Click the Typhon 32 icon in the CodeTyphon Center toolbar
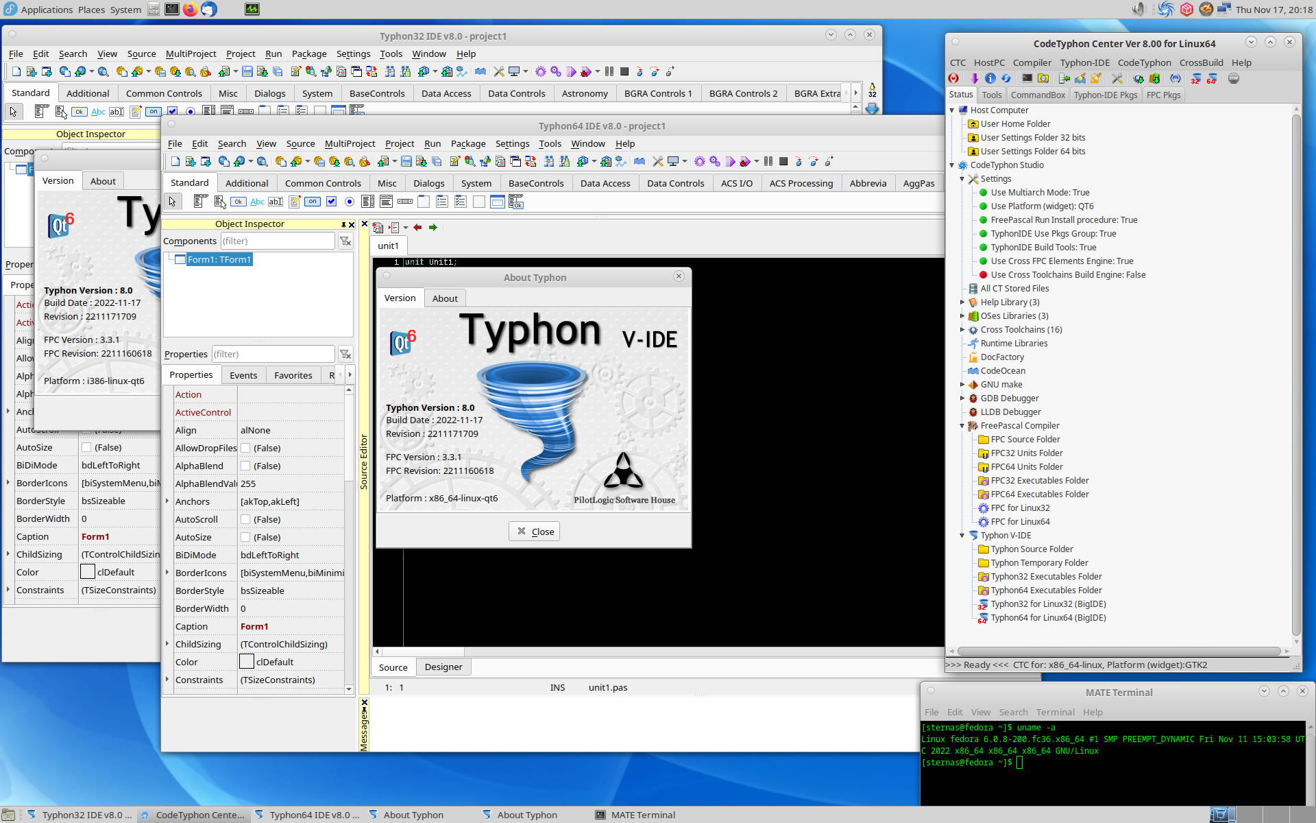Screen dimensions: 1316x823 tap(1195, 79)
